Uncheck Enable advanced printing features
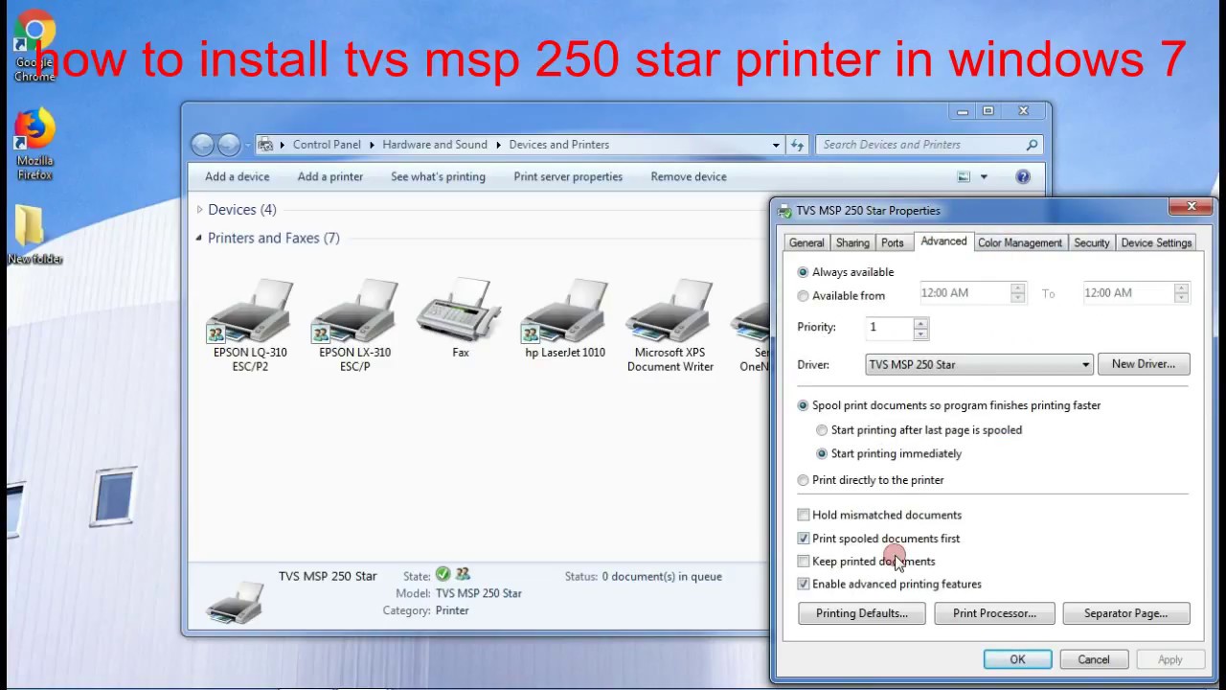Screen dimensions: 1226x690 pos(804,584)
